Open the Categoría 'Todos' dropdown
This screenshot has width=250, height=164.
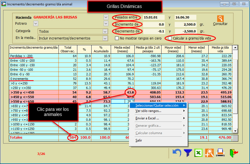105,31
